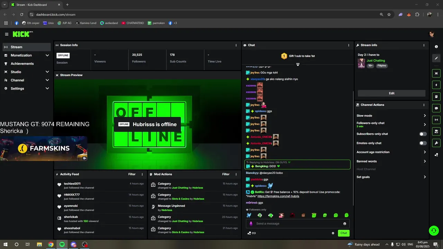Image resolution: width=443 pixels, height=249 pixels.
Task: Click techies0011 in the Activity Feed
Action: pyautogui.click(x=72, y=184)
